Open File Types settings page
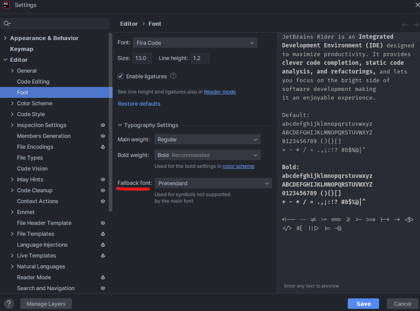420x311 pixels. 30,157
